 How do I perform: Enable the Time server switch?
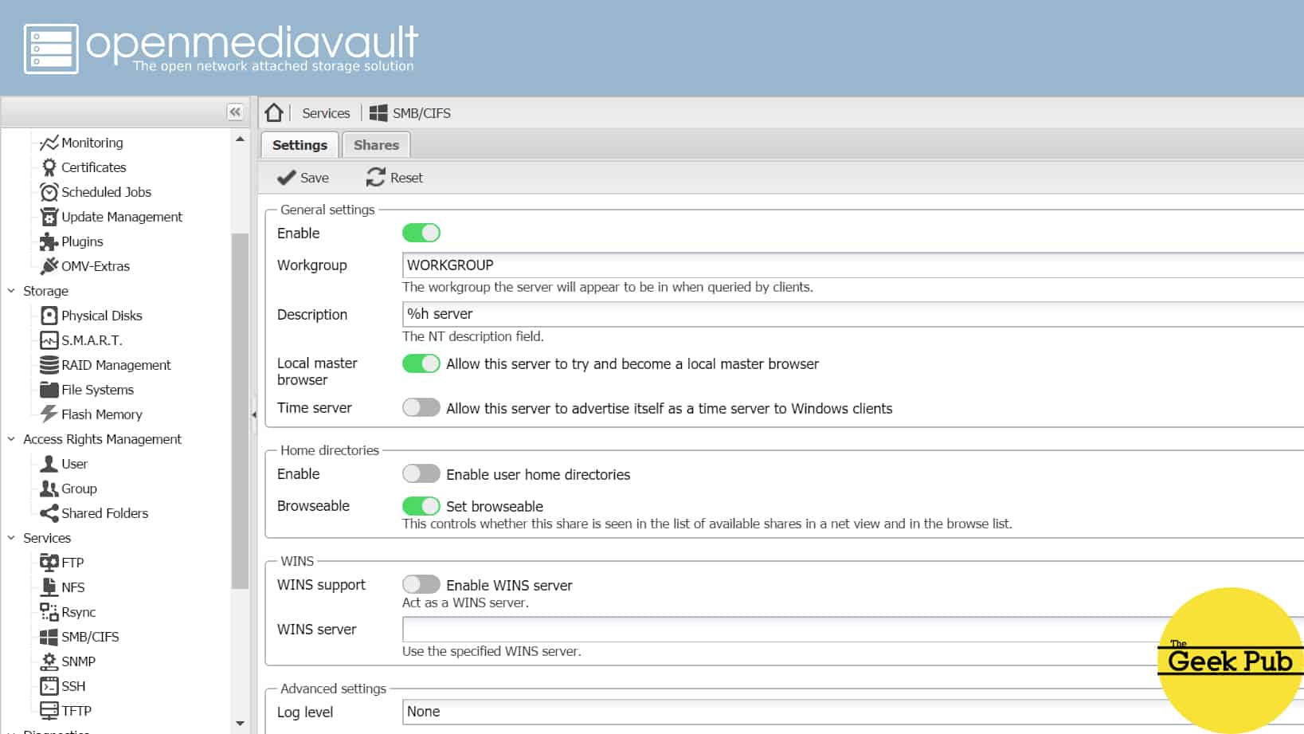(421, 407)
